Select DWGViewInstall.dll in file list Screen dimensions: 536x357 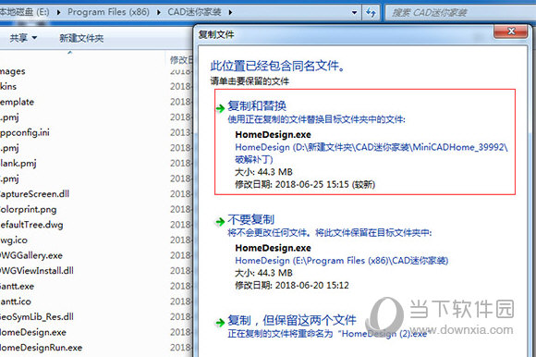pos(37,271)
